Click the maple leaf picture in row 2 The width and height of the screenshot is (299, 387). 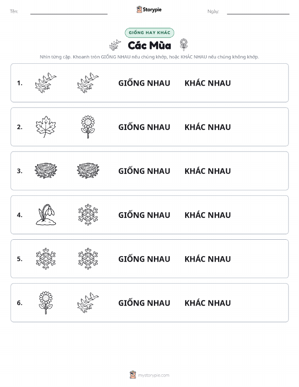[x=46, y=127]
